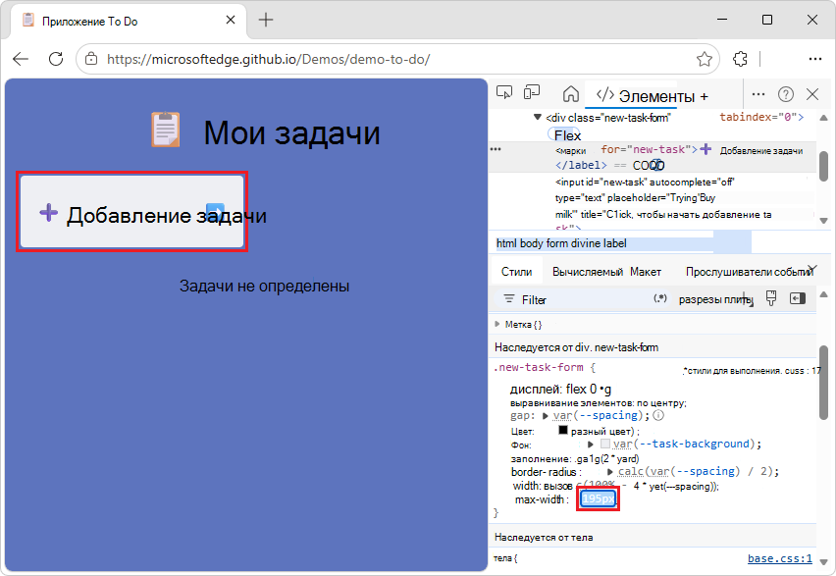
Task: Toggle the Flex badge on new-task-form div
Action: pos(566,135)
